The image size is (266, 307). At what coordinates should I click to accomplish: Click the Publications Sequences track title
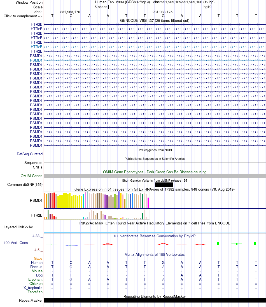coord(155,159)
